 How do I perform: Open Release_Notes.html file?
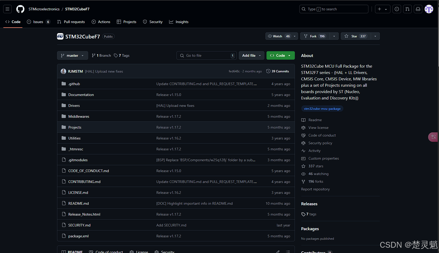(x=84, y=214)
